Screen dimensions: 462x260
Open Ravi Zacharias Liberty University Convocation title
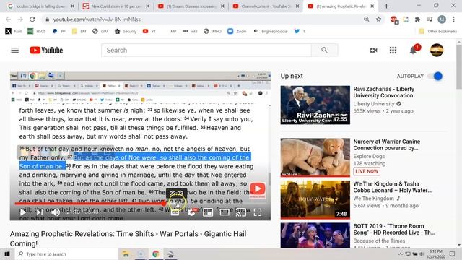point(383,92)
